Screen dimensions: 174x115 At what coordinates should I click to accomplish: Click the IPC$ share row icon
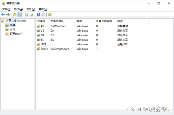point(38,44)
